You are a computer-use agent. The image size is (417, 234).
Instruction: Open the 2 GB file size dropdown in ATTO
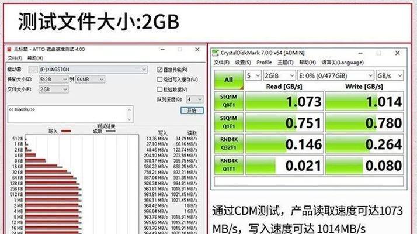pos(54,90)
